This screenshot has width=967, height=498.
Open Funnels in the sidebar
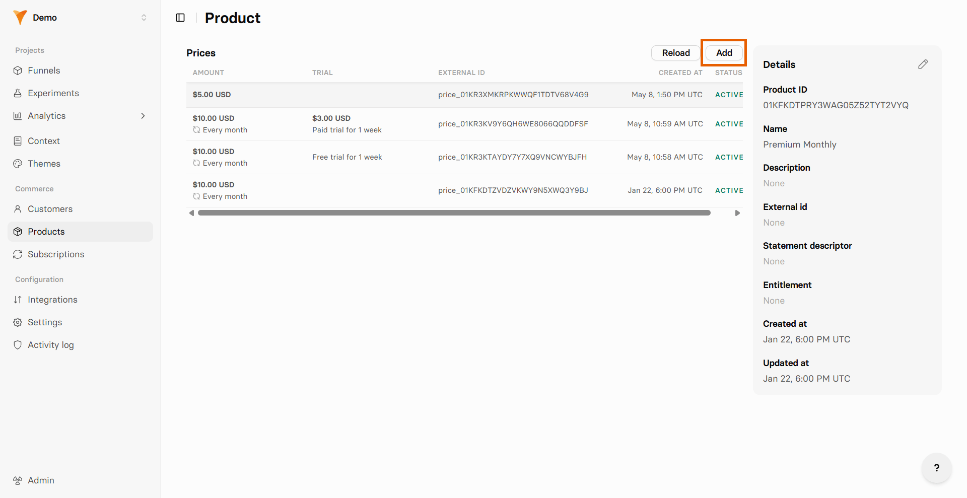pos(81,70)
